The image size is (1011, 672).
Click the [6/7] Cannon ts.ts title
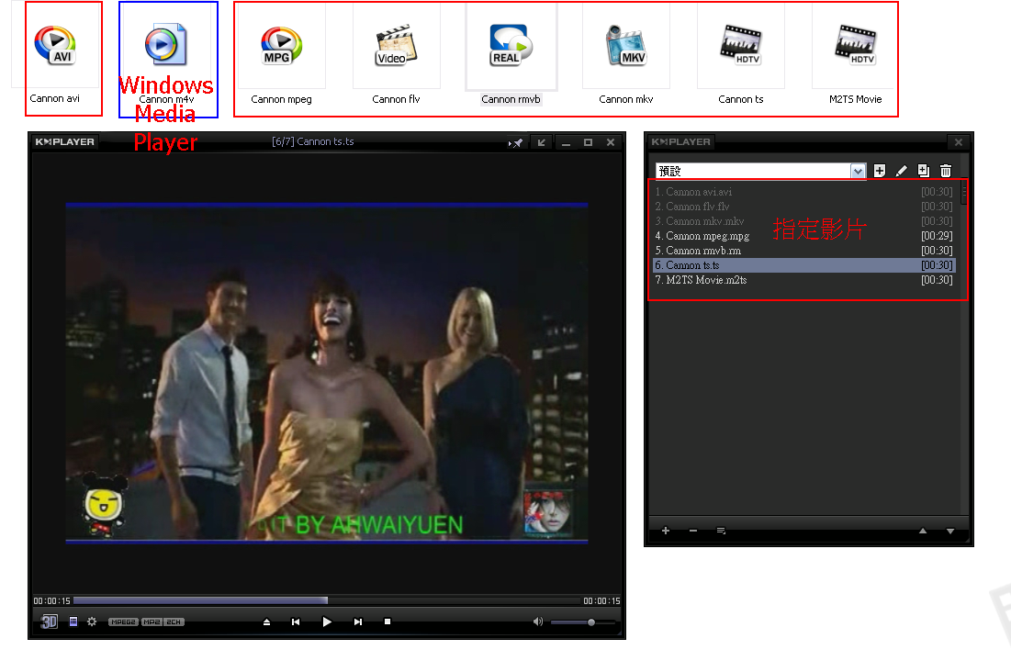click(x=313, y=142)
